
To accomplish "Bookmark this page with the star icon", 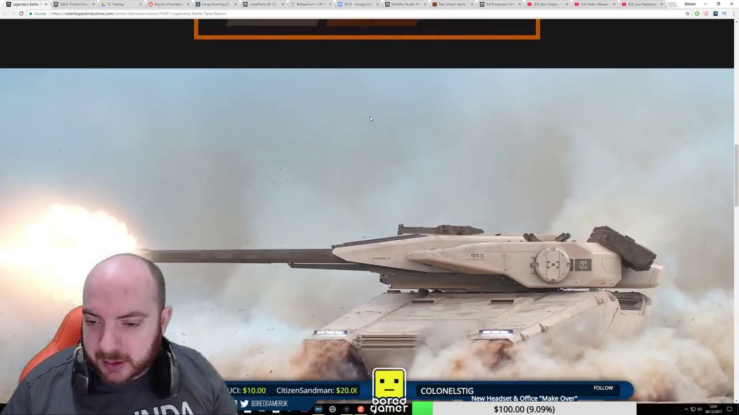I will click(687, 13).
